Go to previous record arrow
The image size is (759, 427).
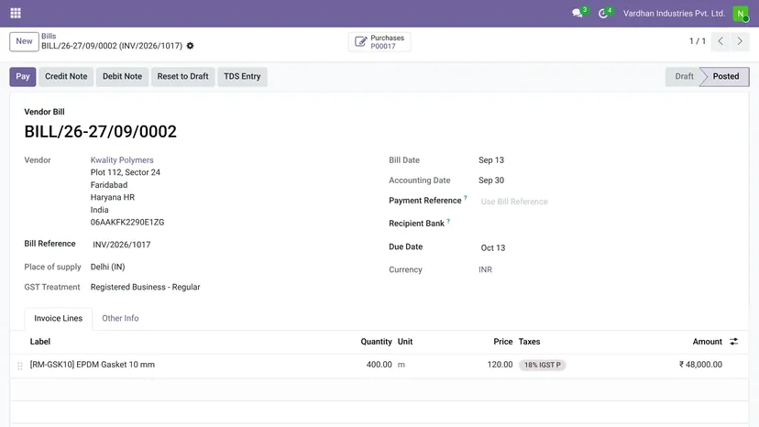coord(720,41)
